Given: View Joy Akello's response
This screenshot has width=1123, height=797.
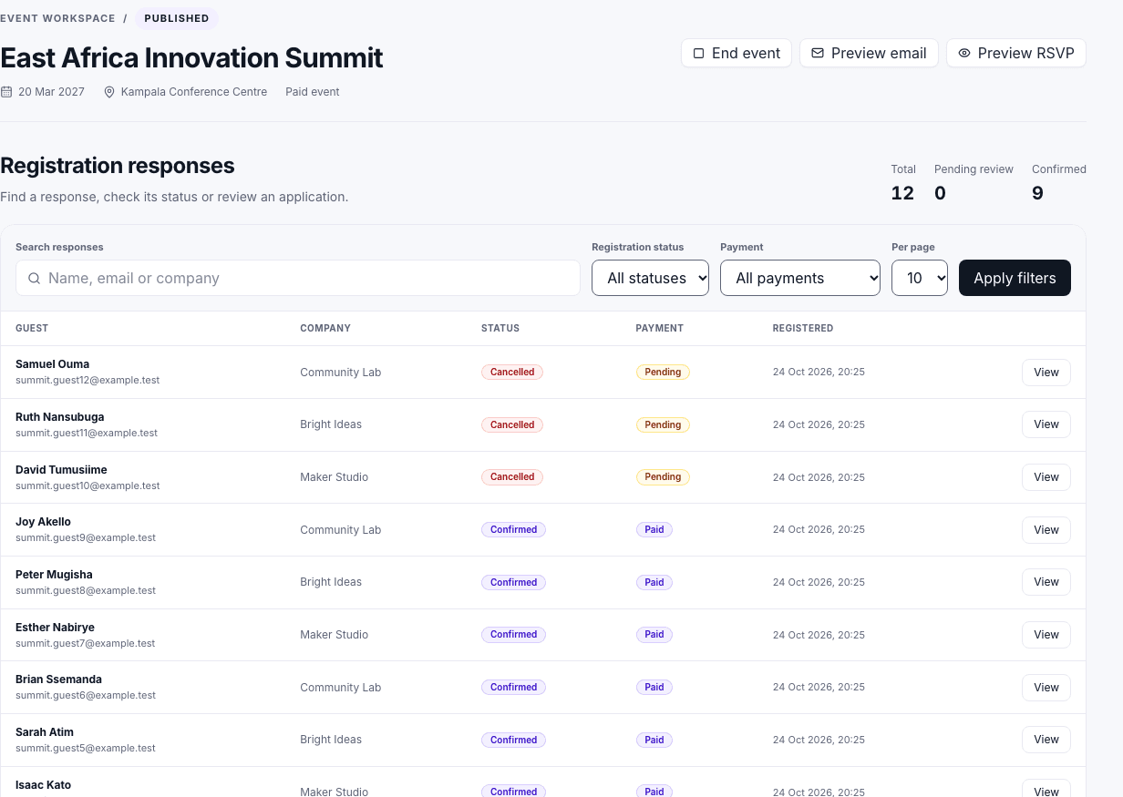Looking at the screenshot, I should click(1046, 529).
